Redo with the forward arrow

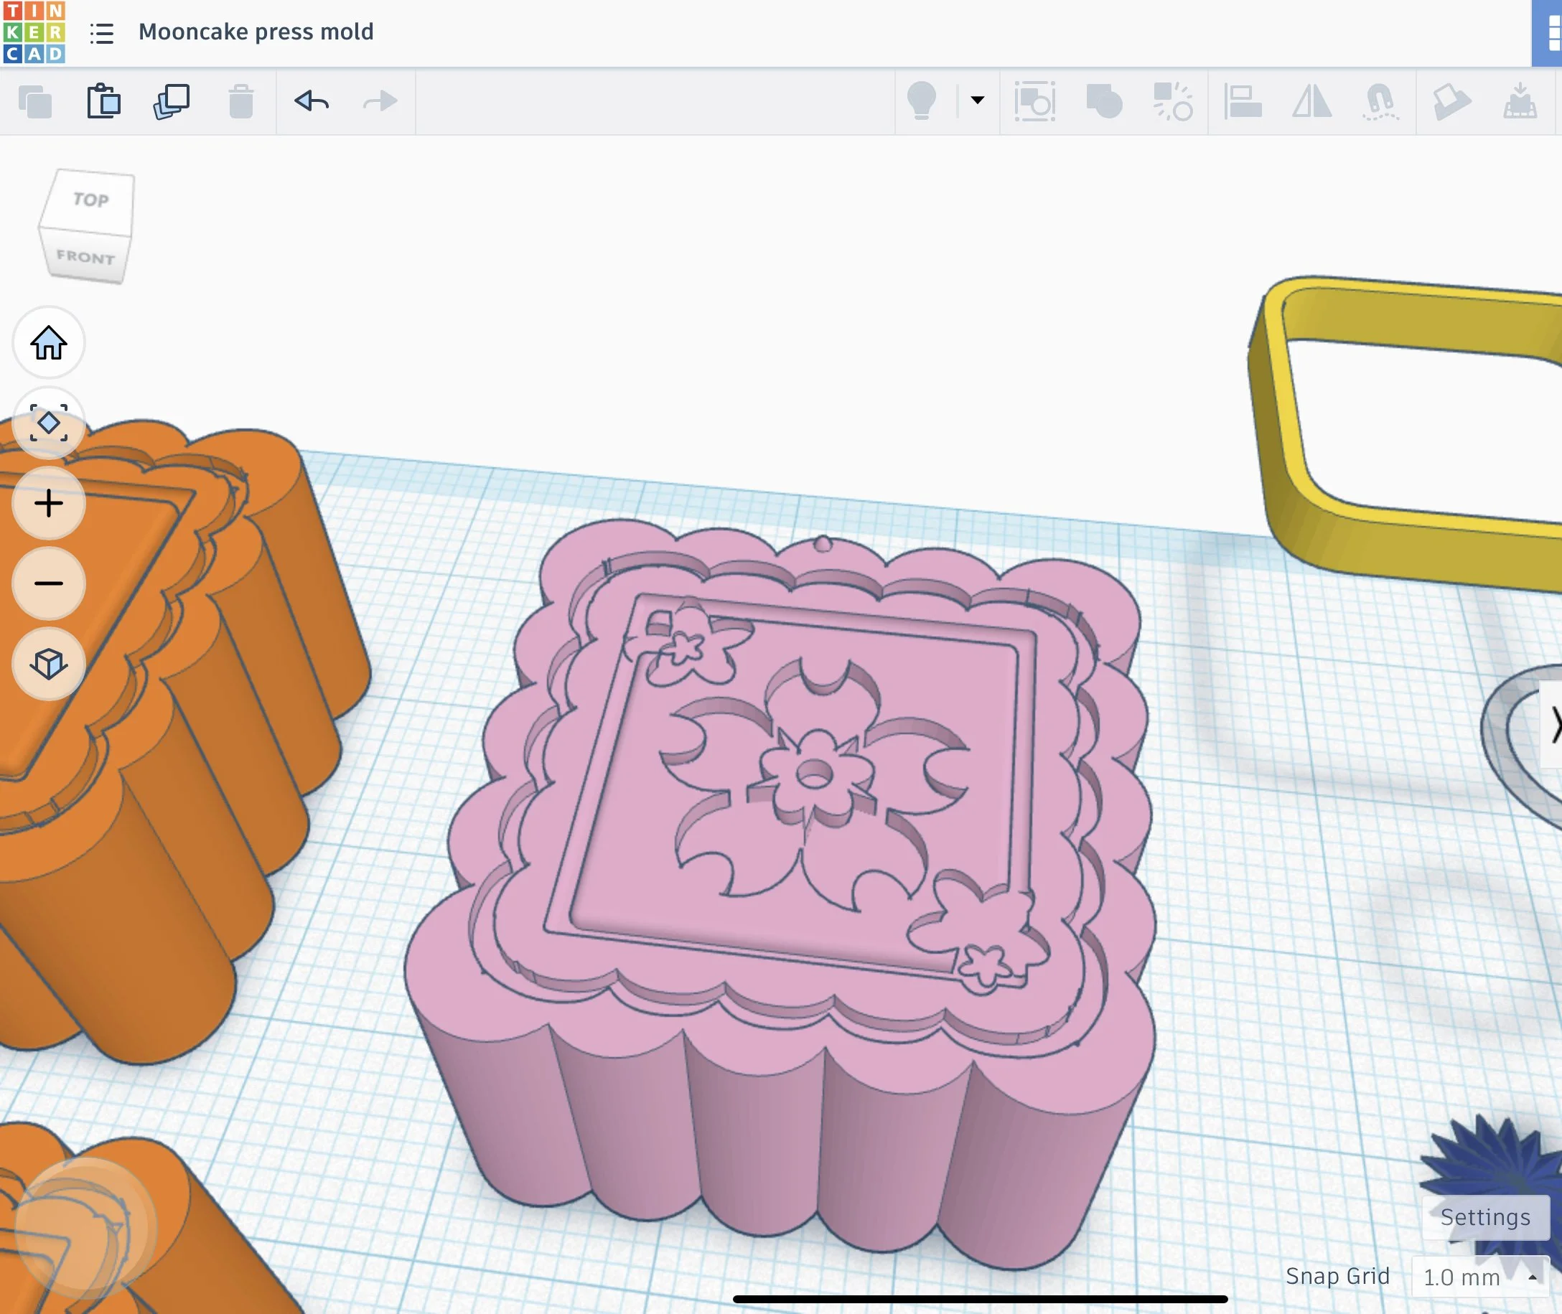coord(380,100)
